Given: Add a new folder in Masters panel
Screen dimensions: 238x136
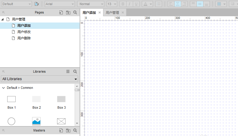Looking at the screenshot, I should click(68, 130).
